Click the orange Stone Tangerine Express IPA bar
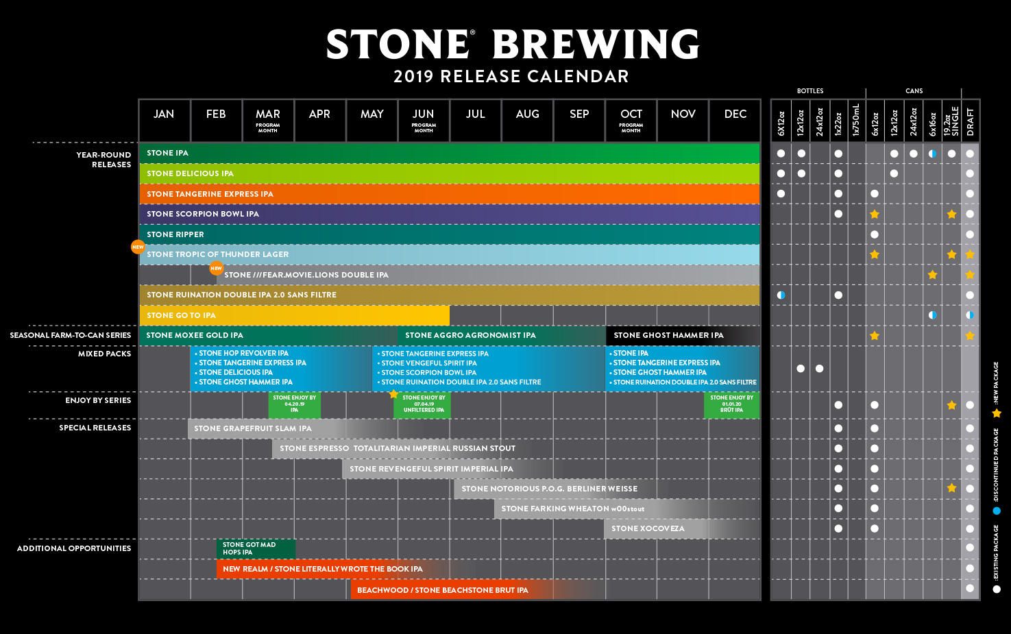The height and width of the screenshot is (634, 1011). (x=449, y=194)
